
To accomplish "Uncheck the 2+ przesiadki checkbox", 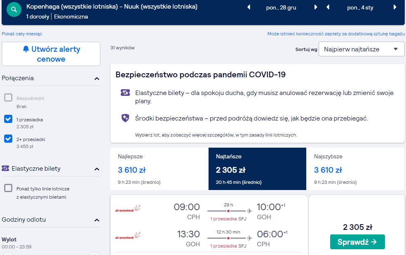I will [x=8, y=139].
